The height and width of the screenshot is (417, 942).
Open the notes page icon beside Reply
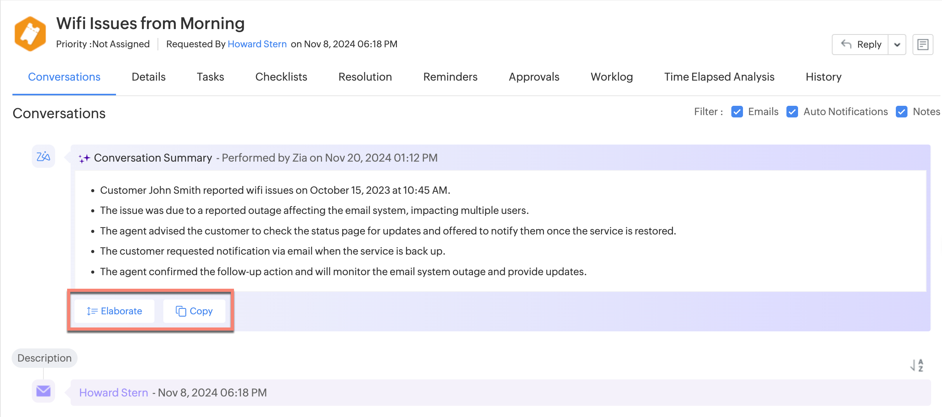coord(923,45)
